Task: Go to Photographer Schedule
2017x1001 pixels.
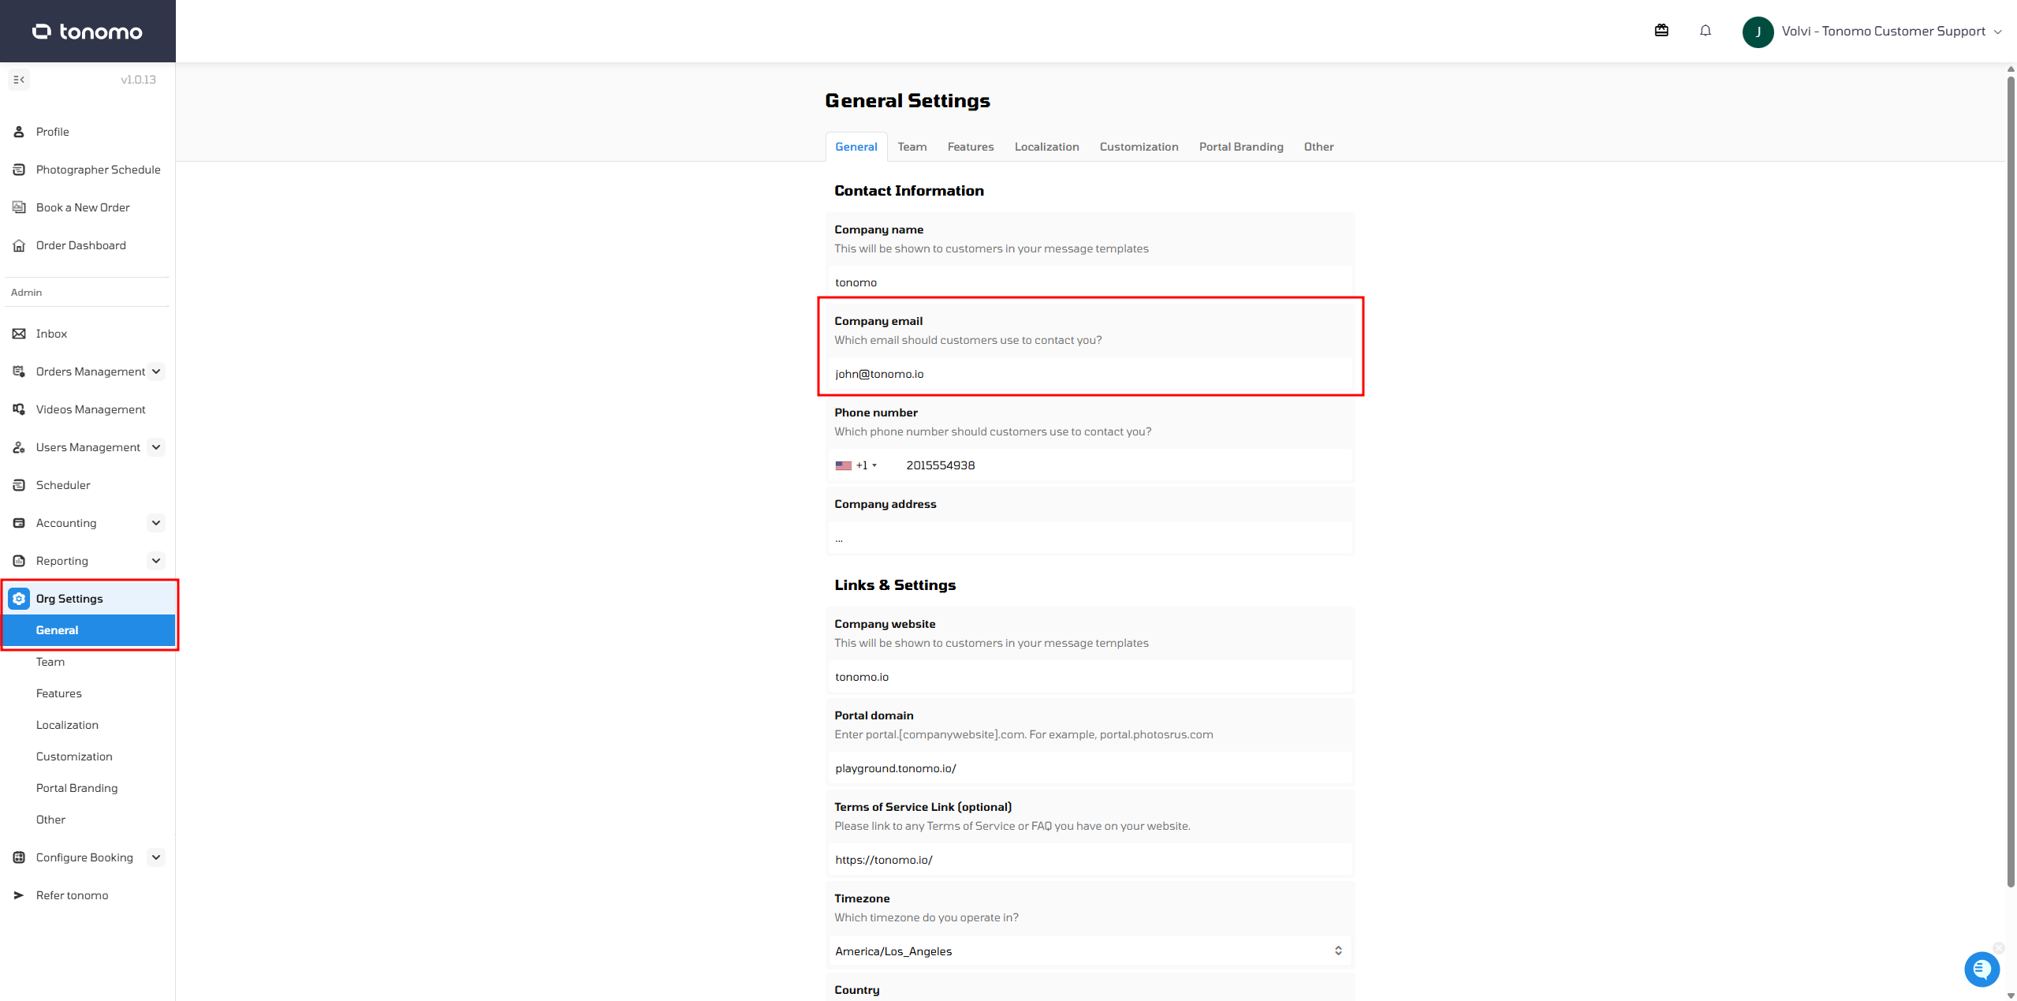Action: tap(98, 170)
